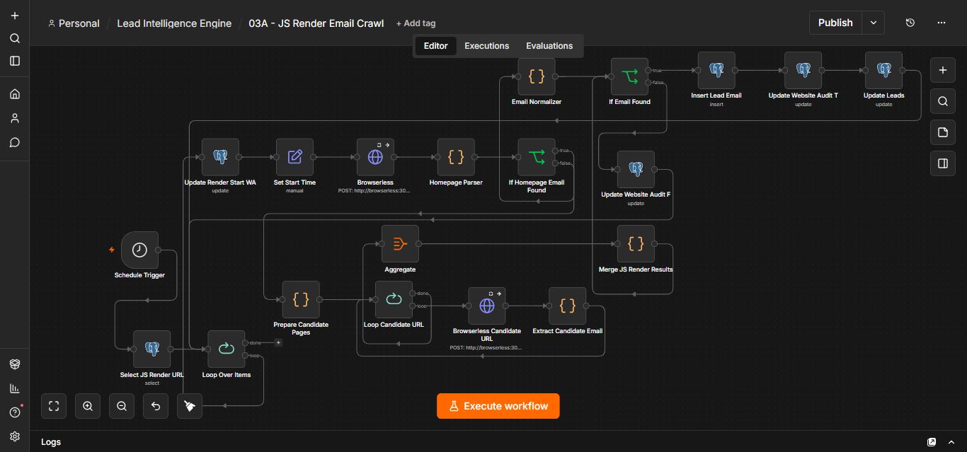The width and height of the screenshot is (967, 452).
Task: Open Lead Intelligence Engine breadcrumb
Action: point(174,23)
